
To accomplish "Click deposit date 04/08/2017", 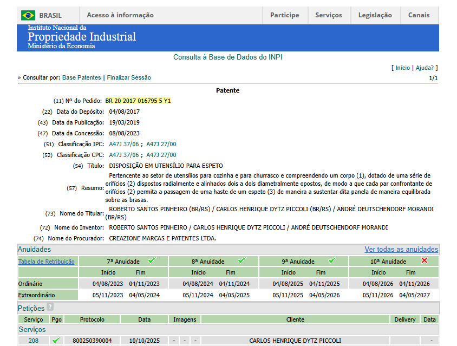I will [x=124, y=112].
